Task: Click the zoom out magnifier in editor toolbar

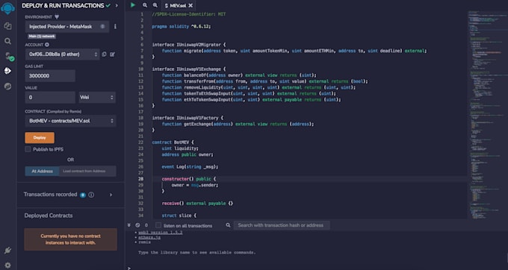Action: tap(145, 5)
